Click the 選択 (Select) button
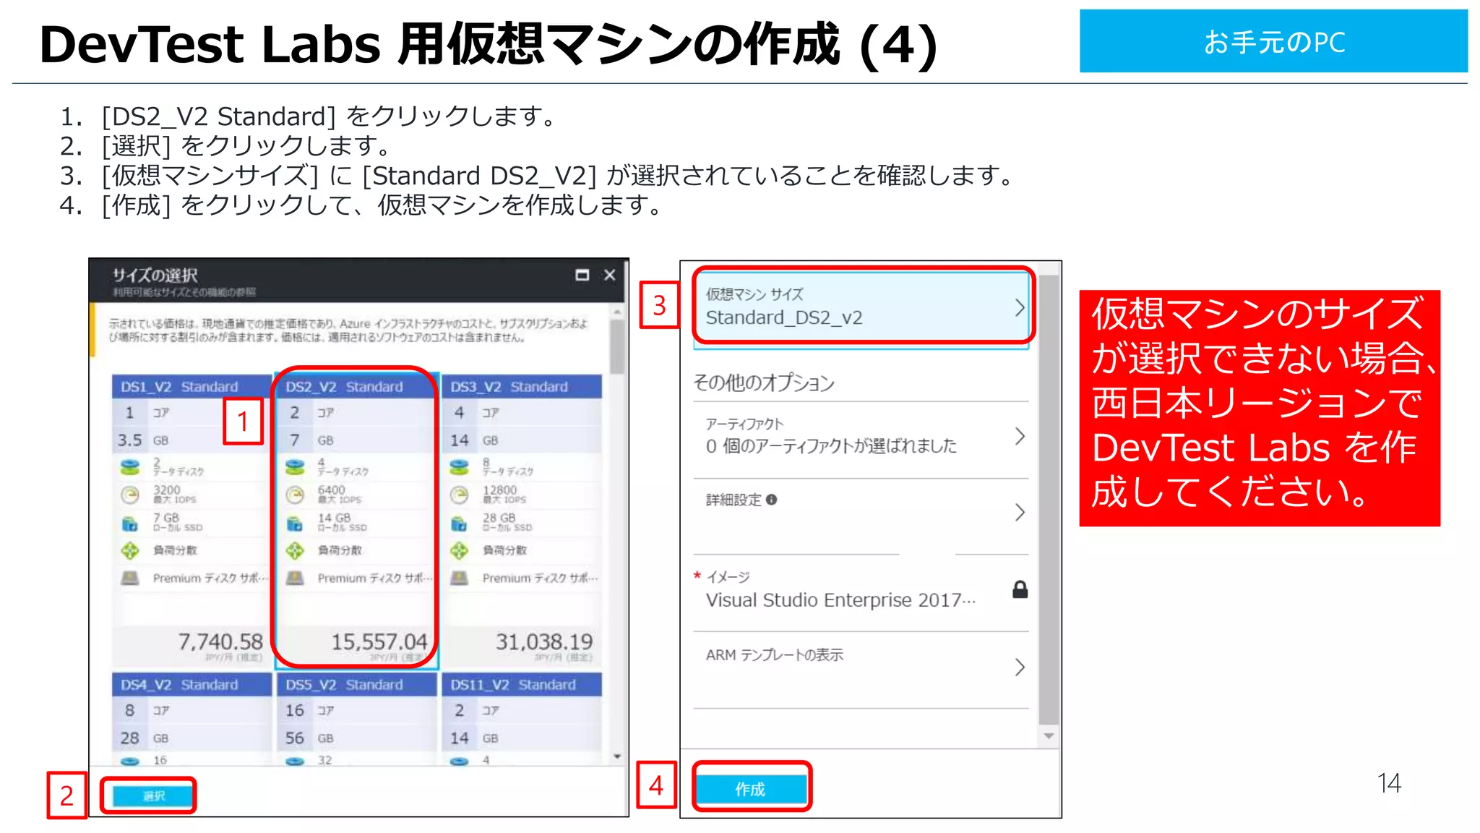Screen dimensions: 1480x833 click(153, 795)
